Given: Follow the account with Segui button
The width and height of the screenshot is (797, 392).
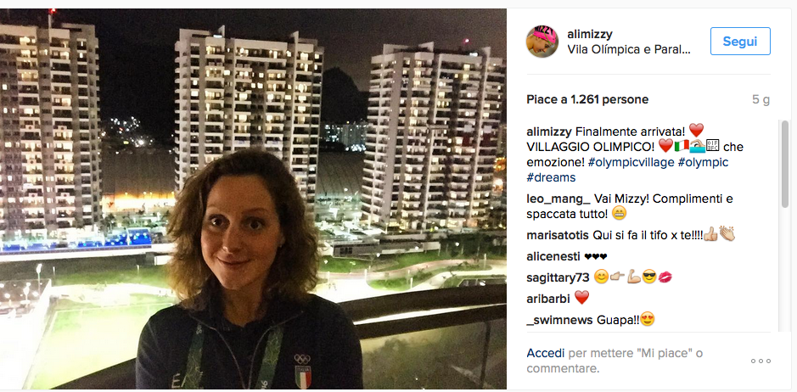Looking at the screenshot, I should (740, 42).
